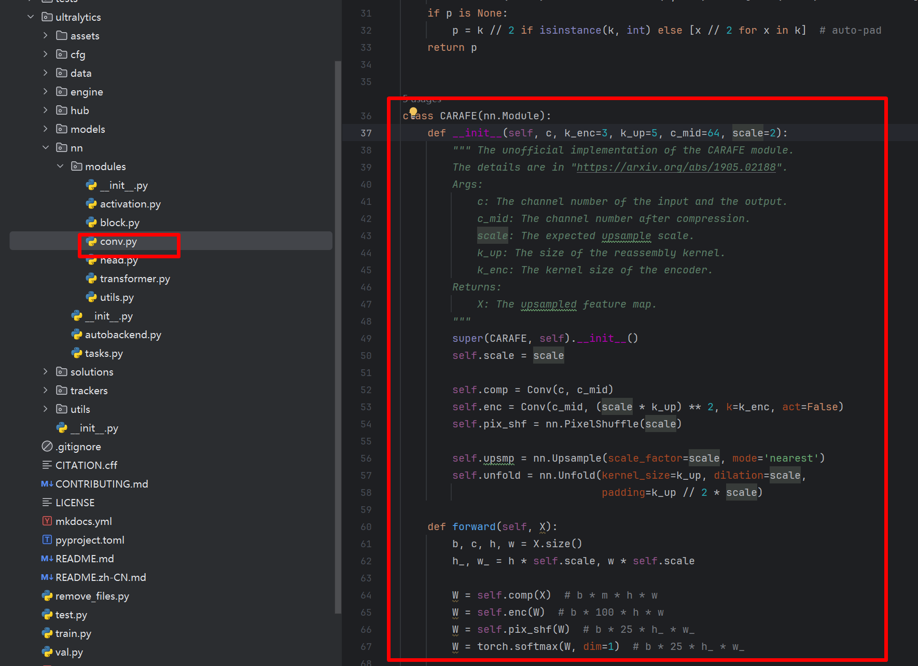This screenshot has height=666, width=918.
Task: Click Python icon of autobackend.py
Action: point(77,335)
